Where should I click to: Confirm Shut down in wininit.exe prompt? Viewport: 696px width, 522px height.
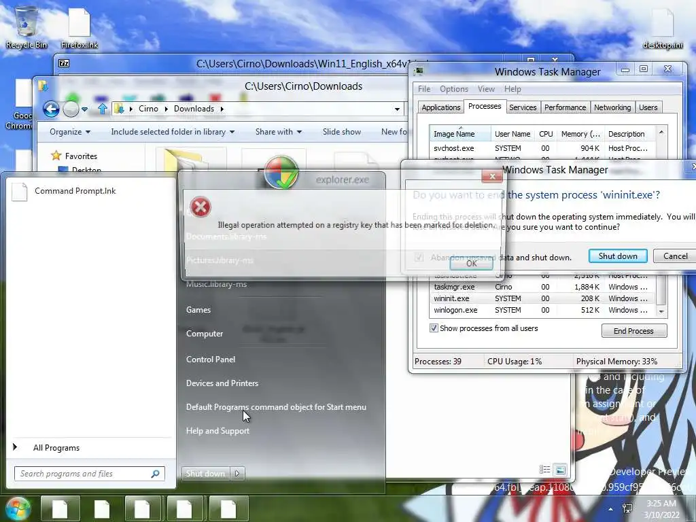point(618,256)
